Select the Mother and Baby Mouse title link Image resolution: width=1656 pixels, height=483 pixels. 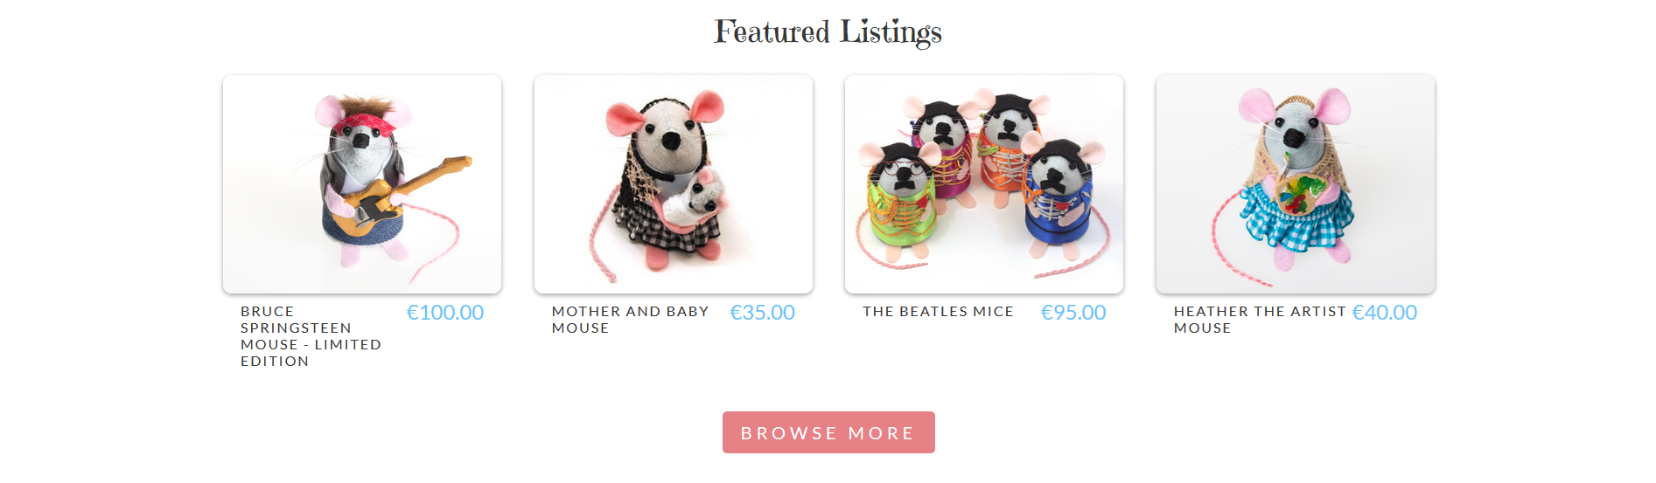click(631, 320)
